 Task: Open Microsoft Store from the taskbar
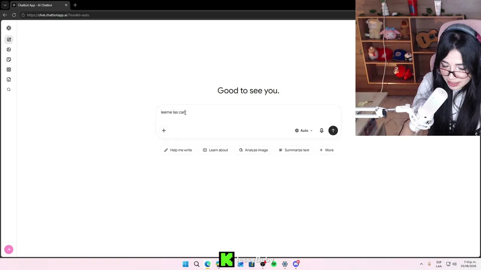[x=251, y=264]
